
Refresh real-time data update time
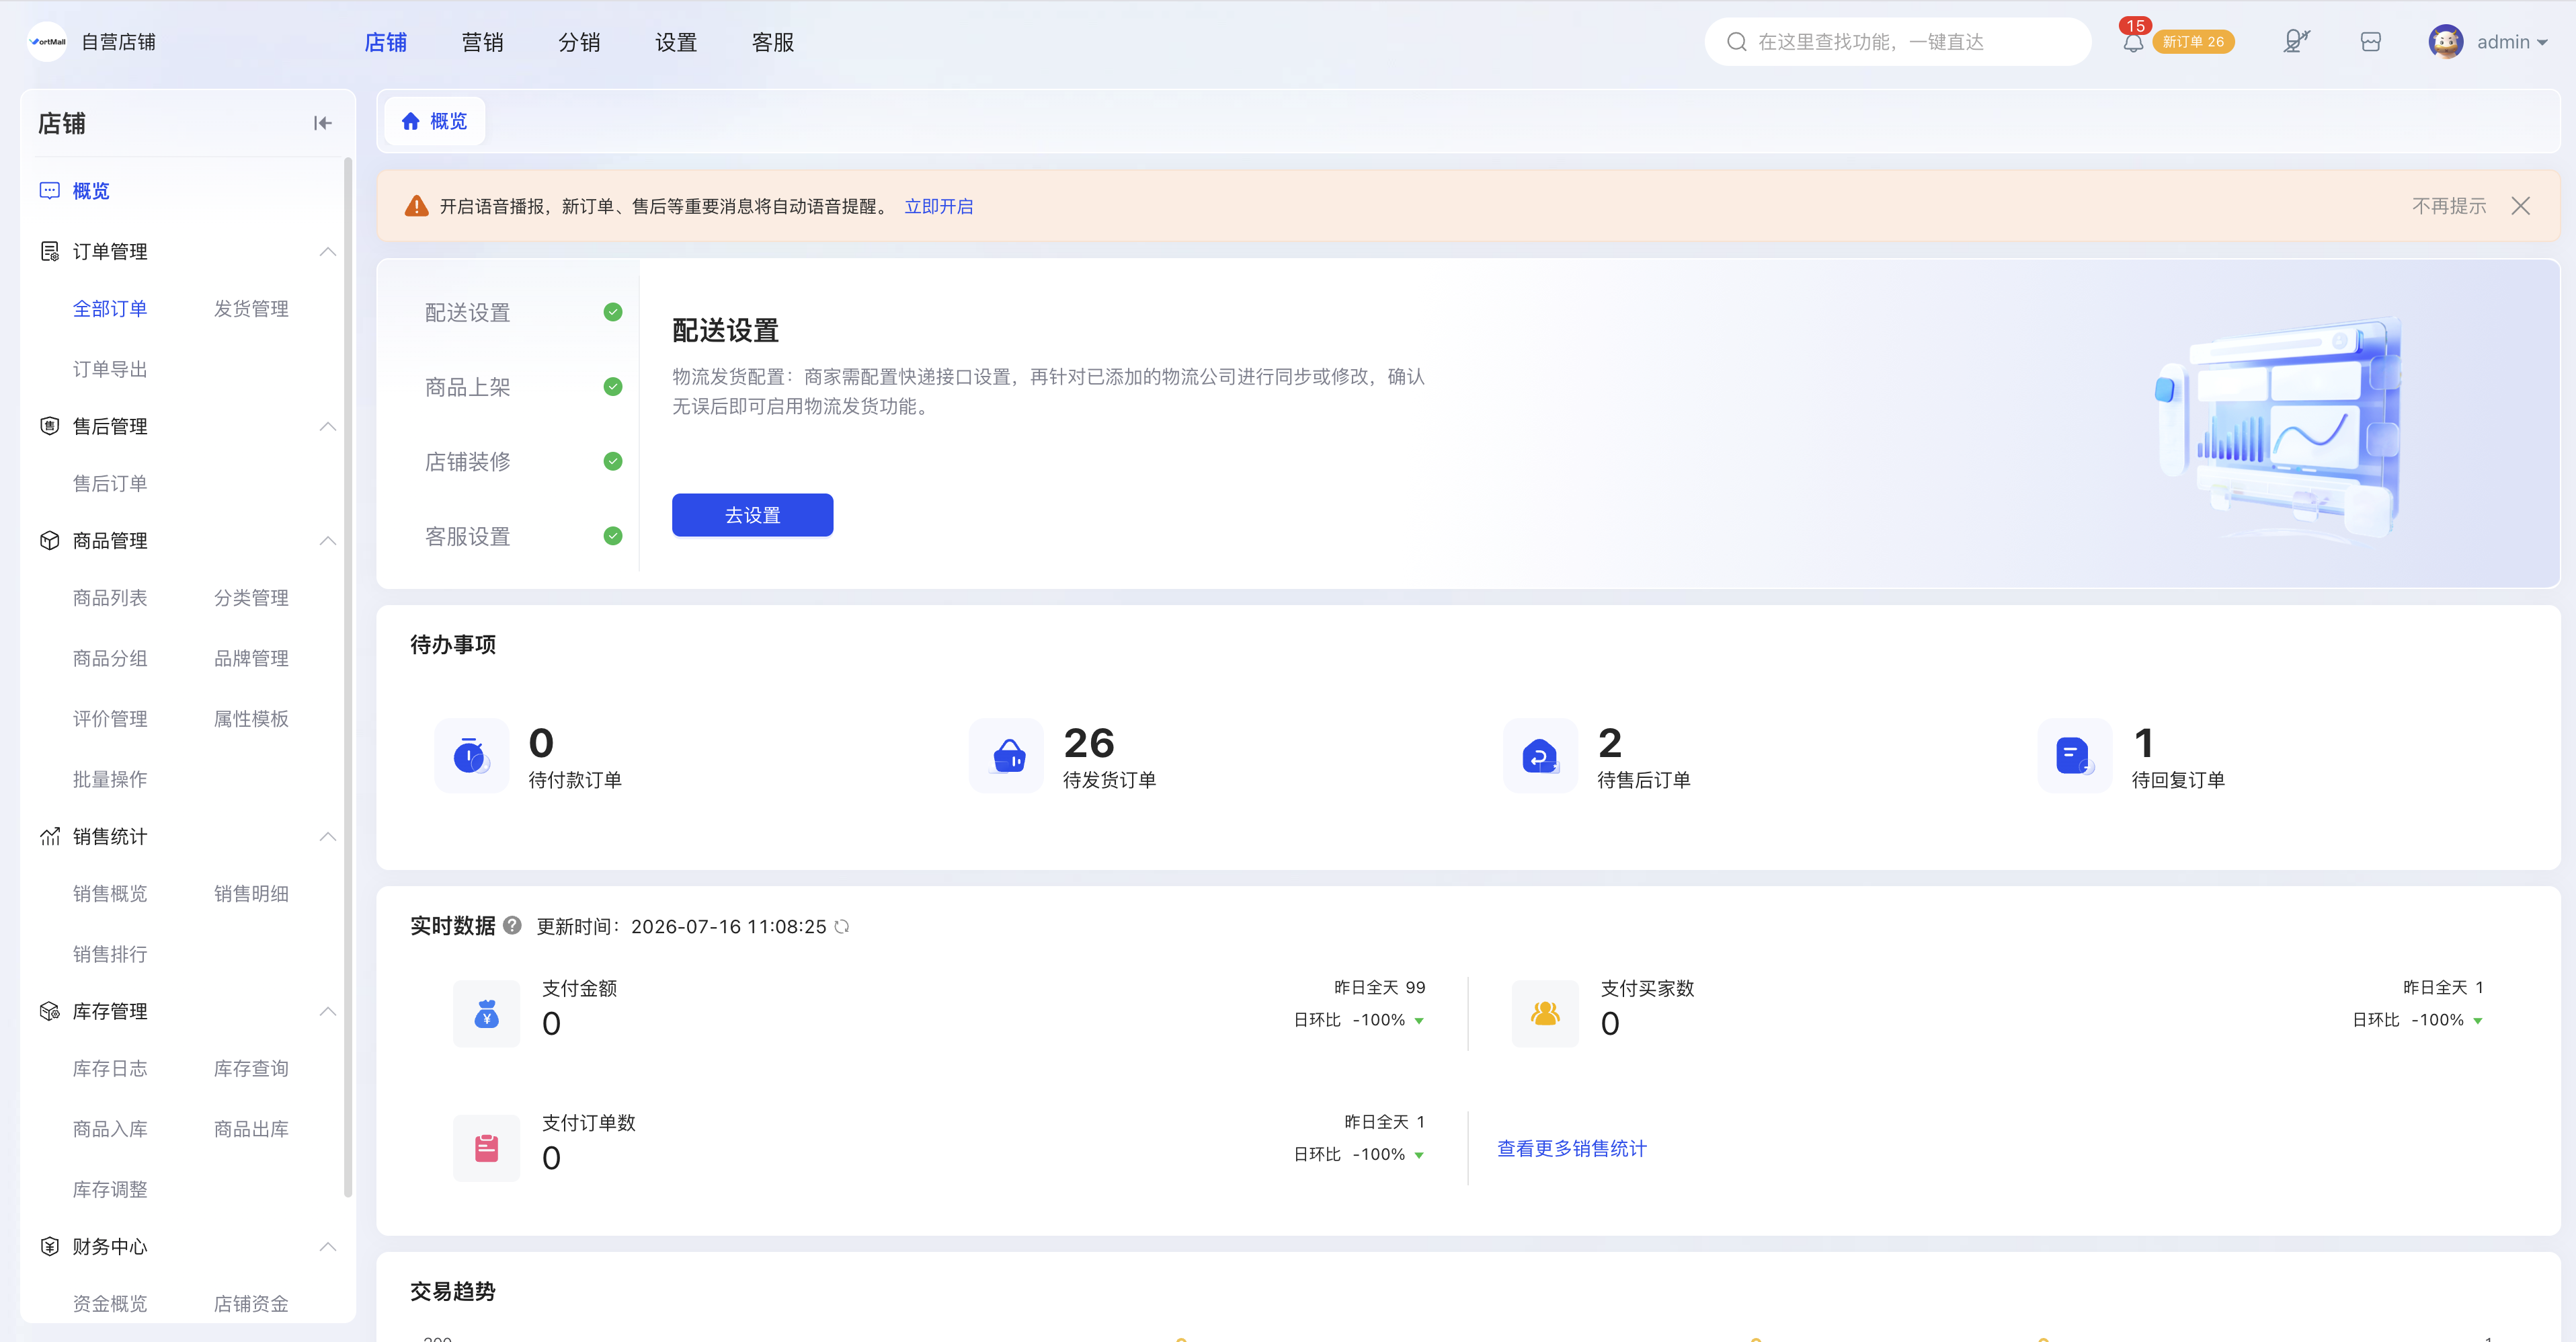tap(842, 927)
